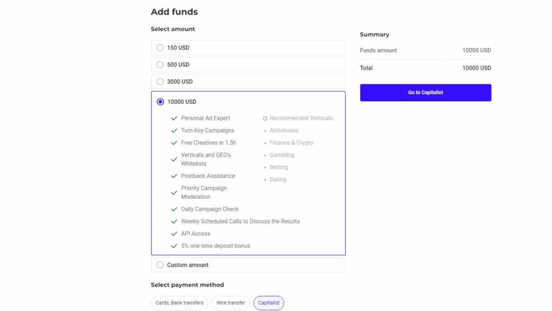Click the Weekly Scheduled Calls feature text
The image size is (552, 311).
coord(240,222)
